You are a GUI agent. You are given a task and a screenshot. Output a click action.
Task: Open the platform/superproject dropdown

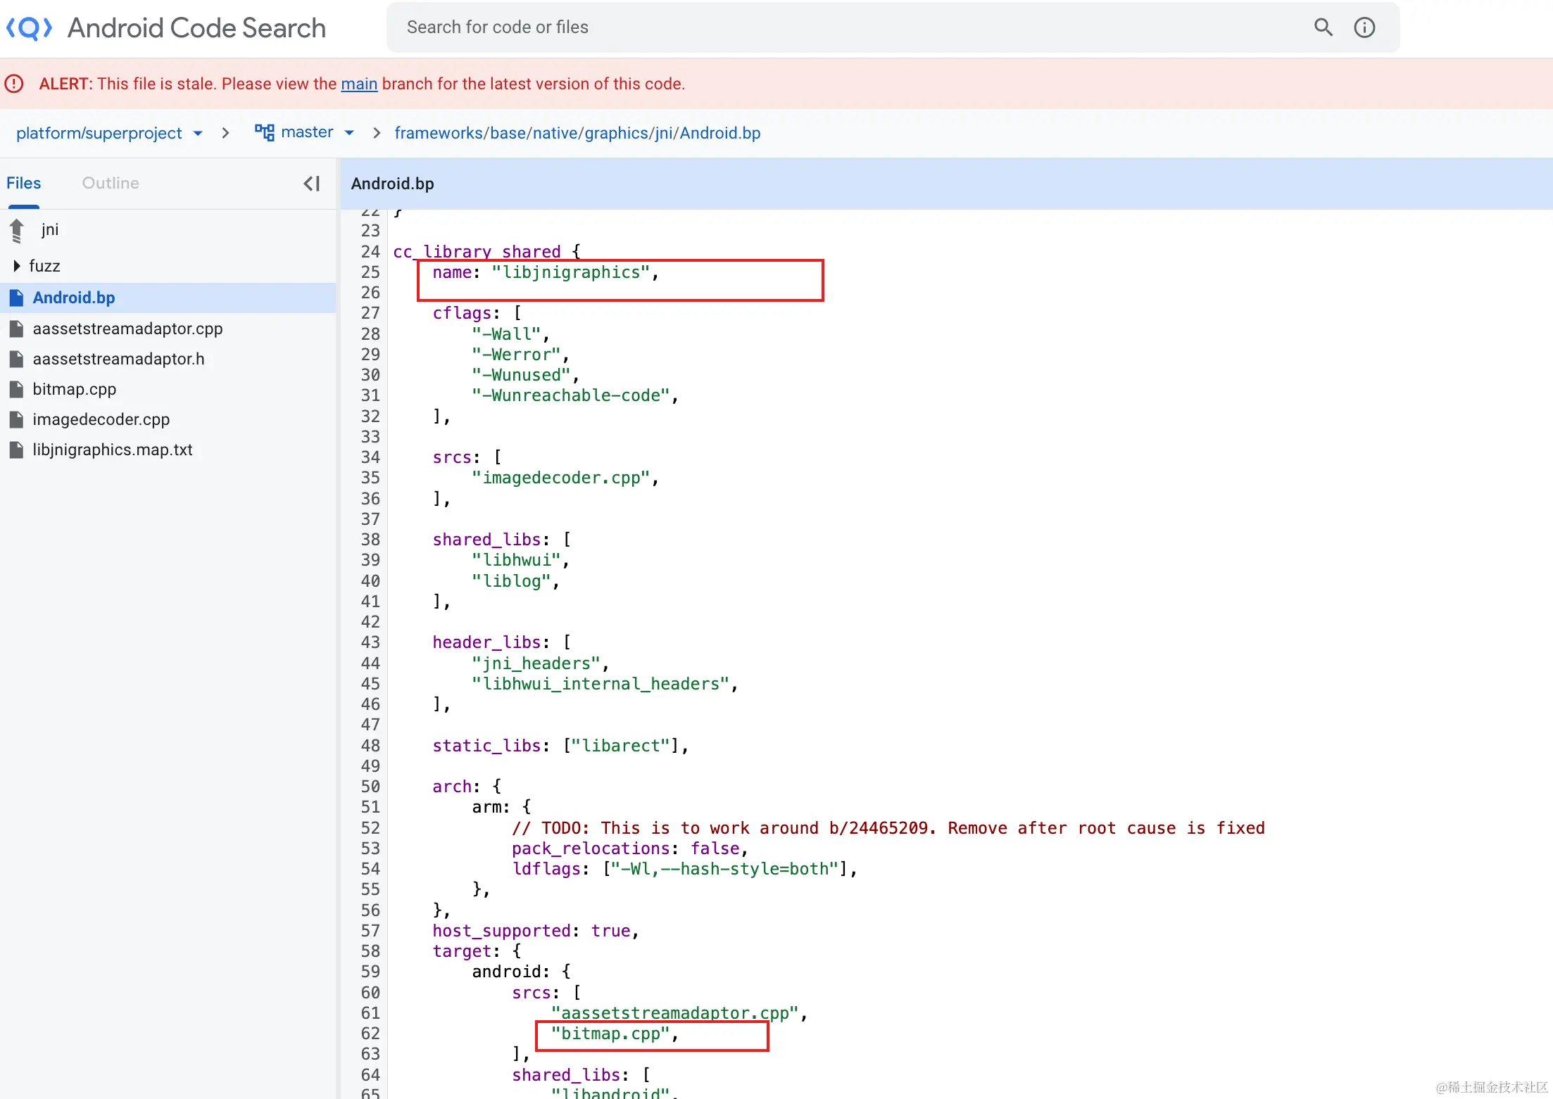point(198,133)
